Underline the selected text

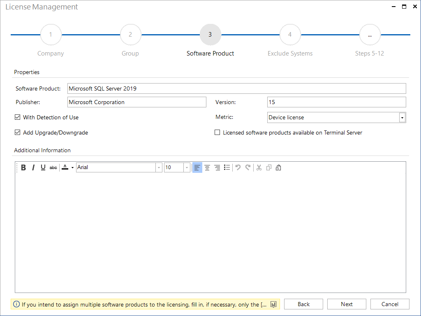(x=43, y=168)
